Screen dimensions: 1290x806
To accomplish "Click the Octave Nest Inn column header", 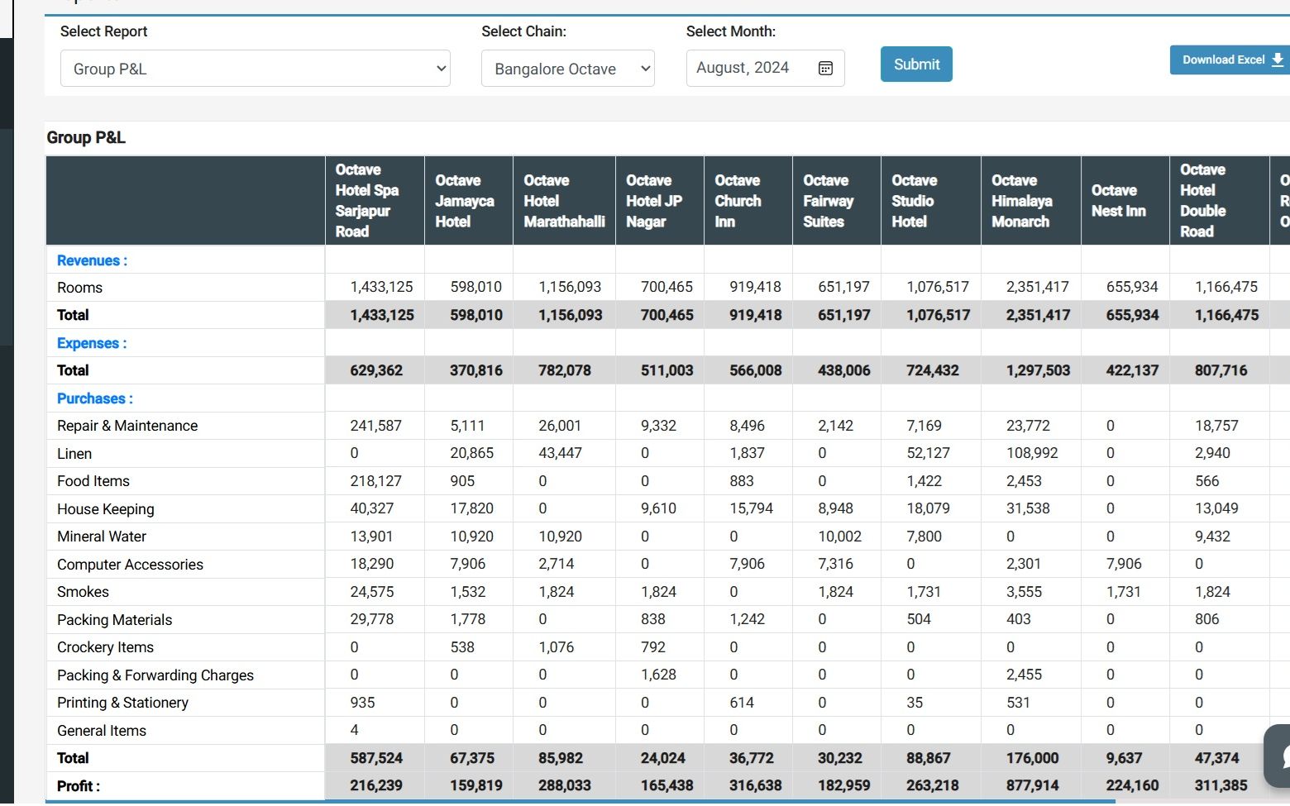I will pyautogui.click(x=1118, y=201).
